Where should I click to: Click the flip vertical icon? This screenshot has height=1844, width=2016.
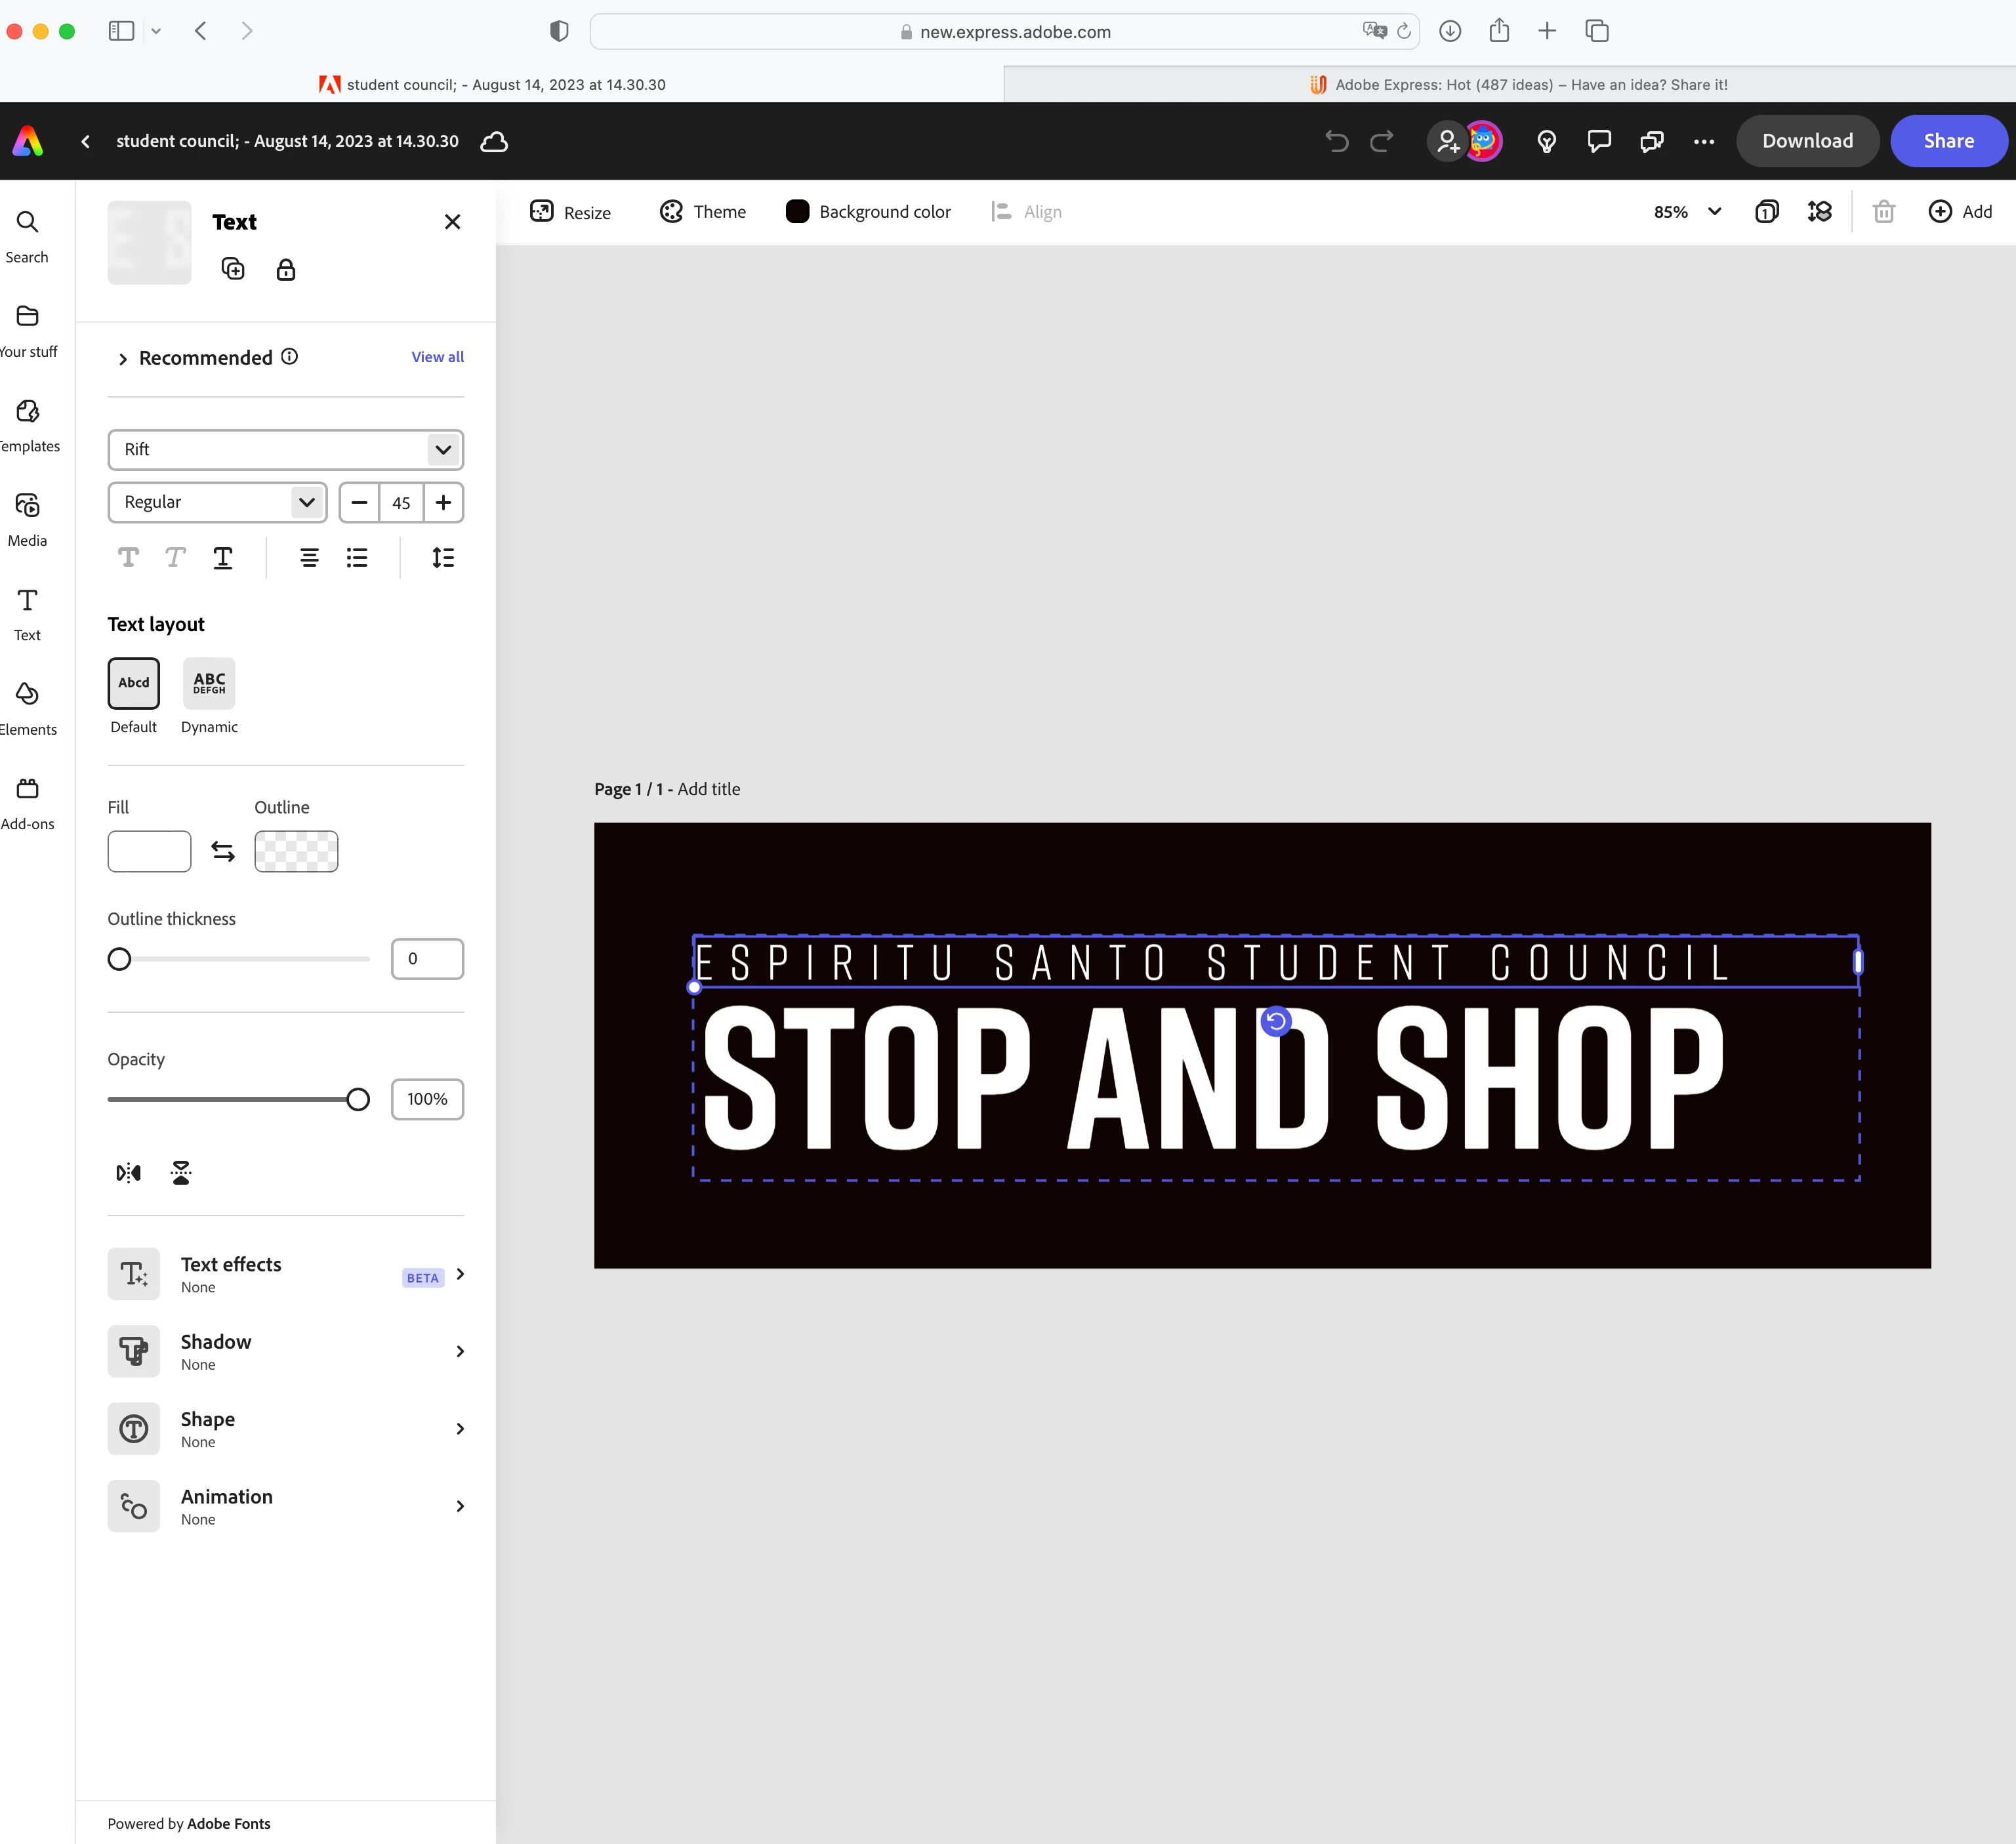coord(181,1172)
